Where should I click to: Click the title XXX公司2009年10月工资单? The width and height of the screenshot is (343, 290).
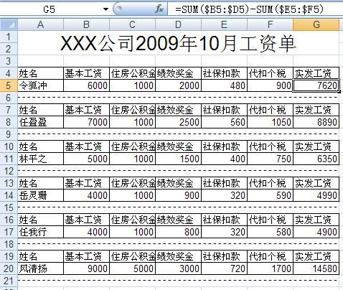pyautogui.click(x=178, y=43)
